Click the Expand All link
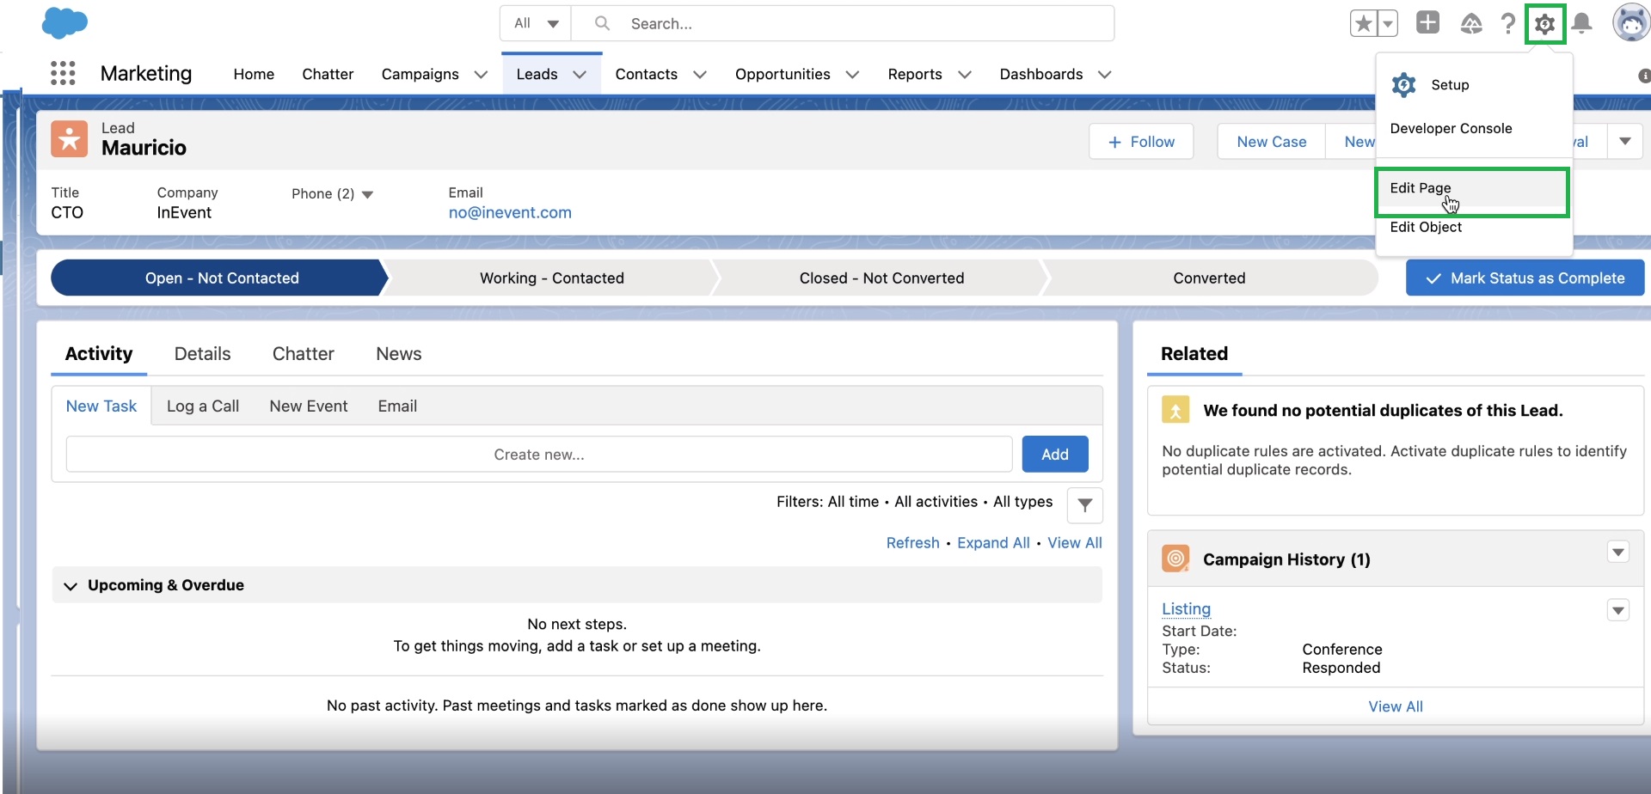 coord(993,543)
